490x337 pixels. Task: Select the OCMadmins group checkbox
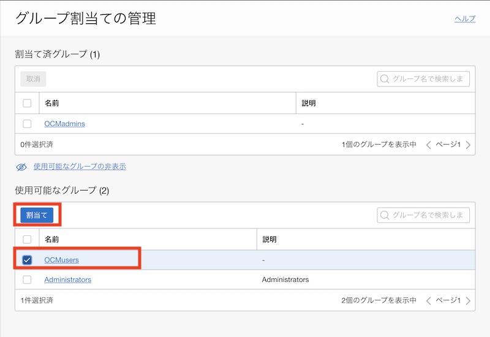[x=27, y=124]
